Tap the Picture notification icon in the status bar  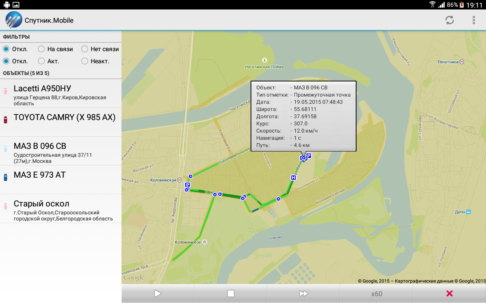pyautogui.click(x=16, y=5)
